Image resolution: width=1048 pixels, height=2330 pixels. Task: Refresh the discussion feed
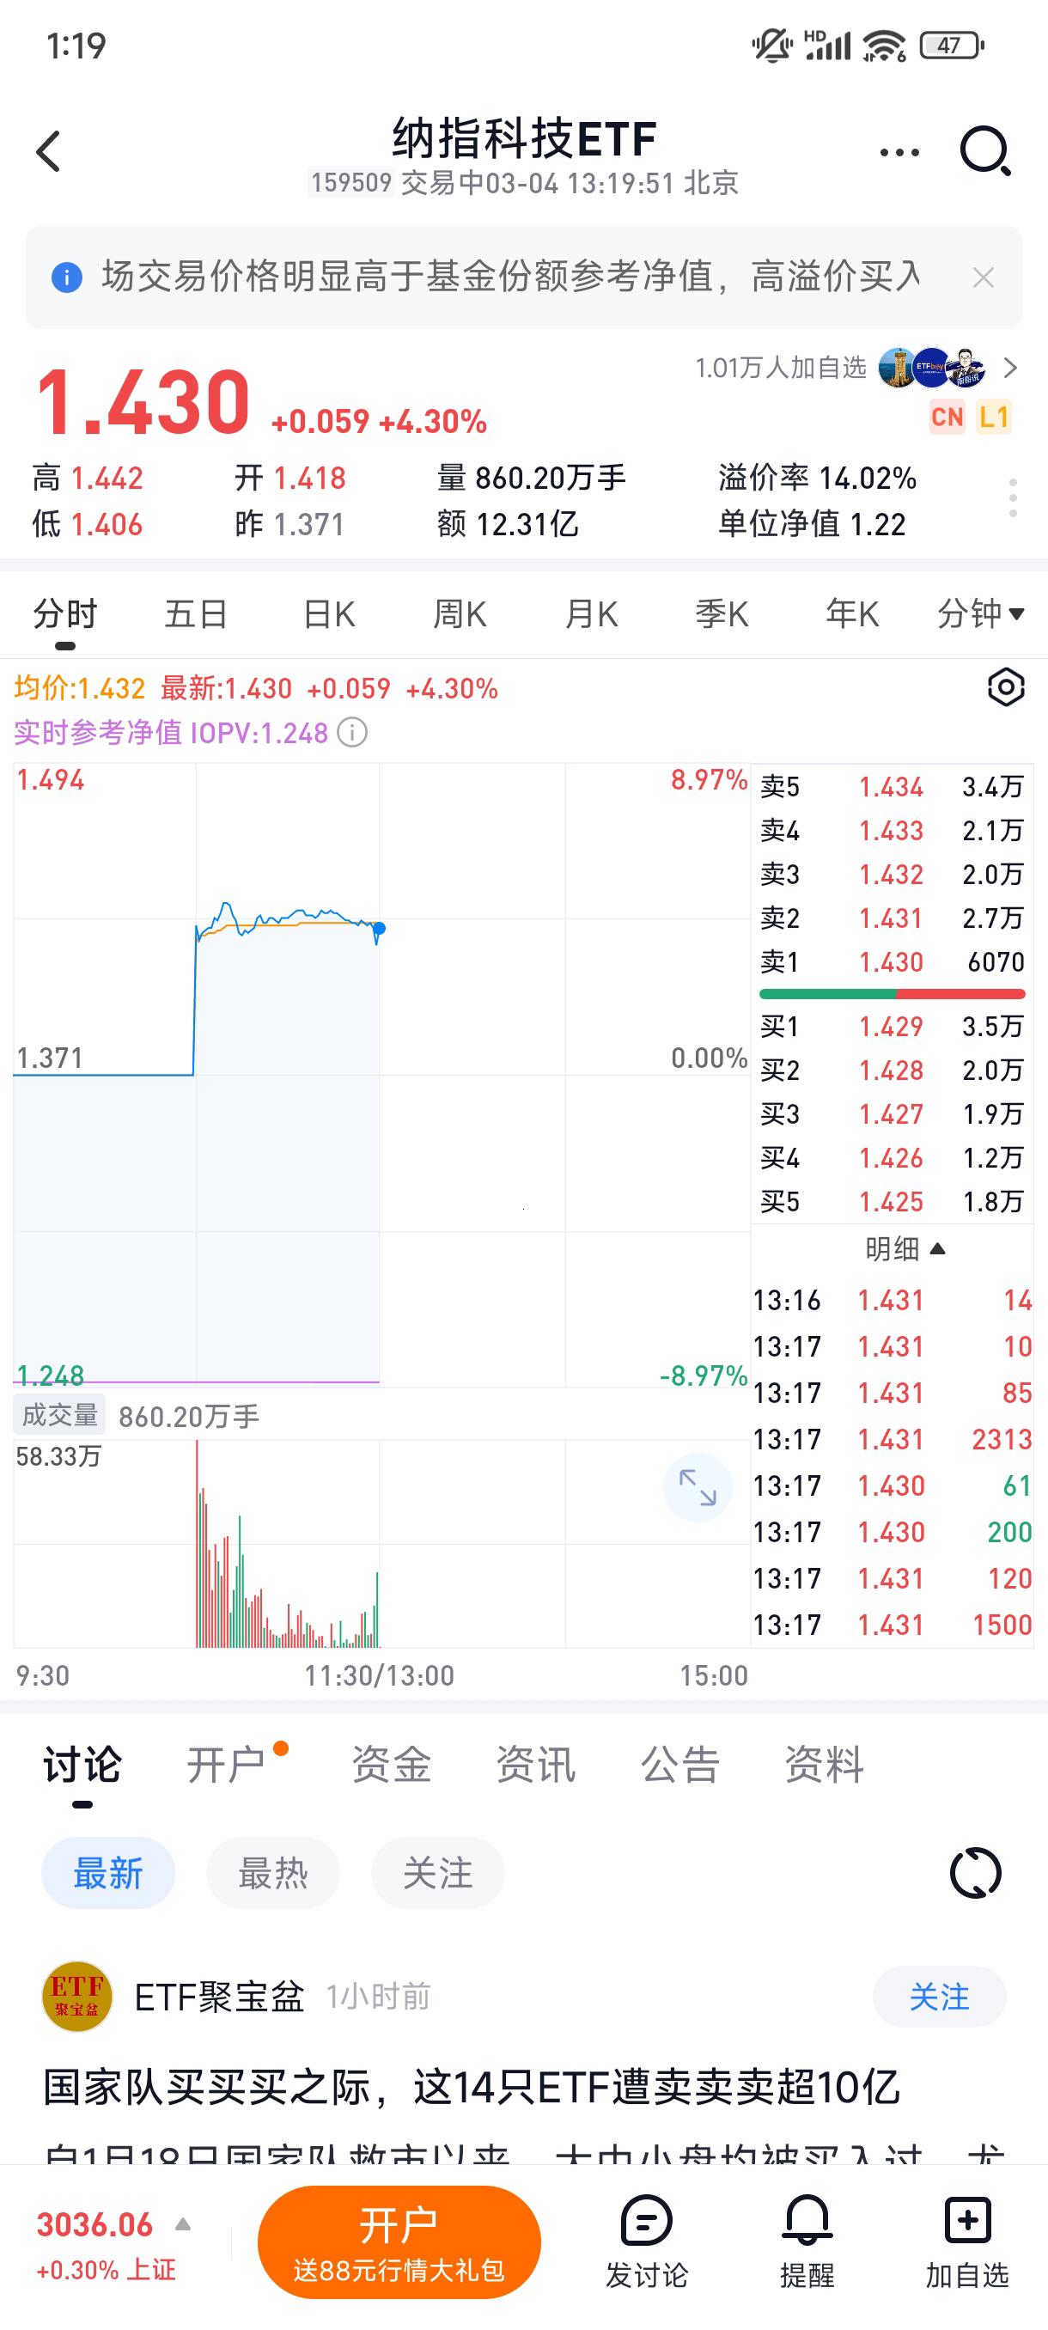(976, 1872)
